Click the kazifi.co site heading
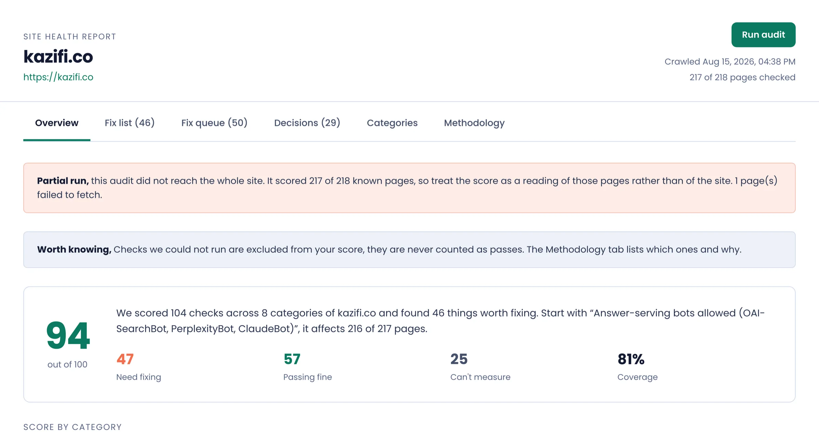 point(58,57)
